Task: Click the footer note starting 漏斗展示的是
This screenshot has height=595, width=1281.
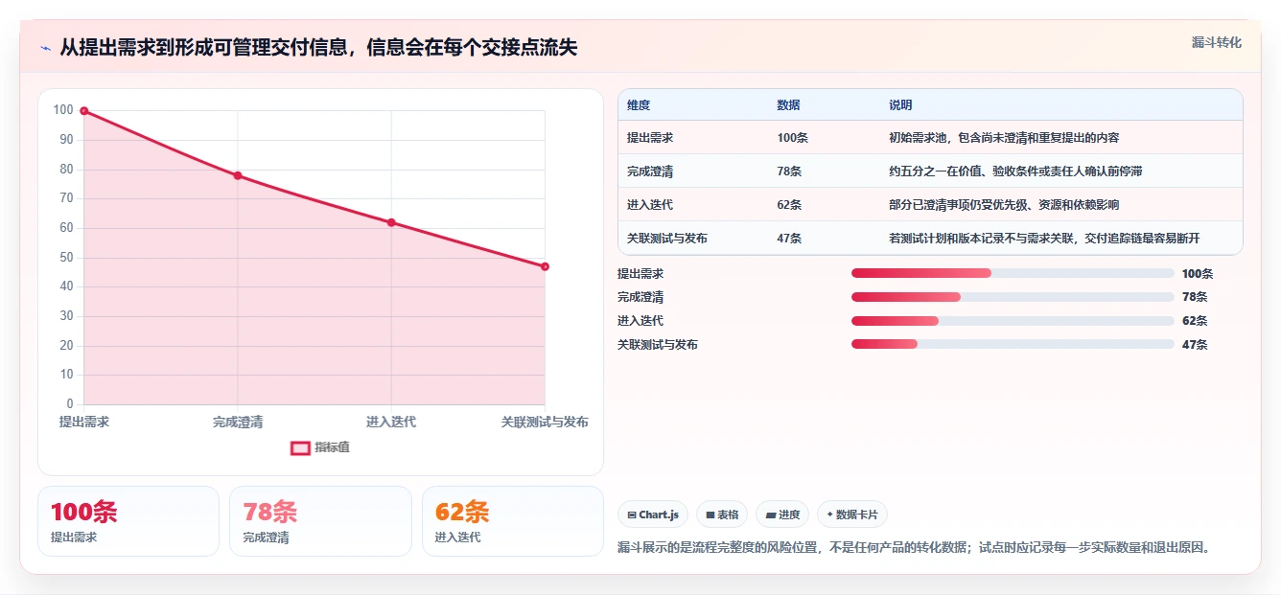Action: tap(915, 548)
